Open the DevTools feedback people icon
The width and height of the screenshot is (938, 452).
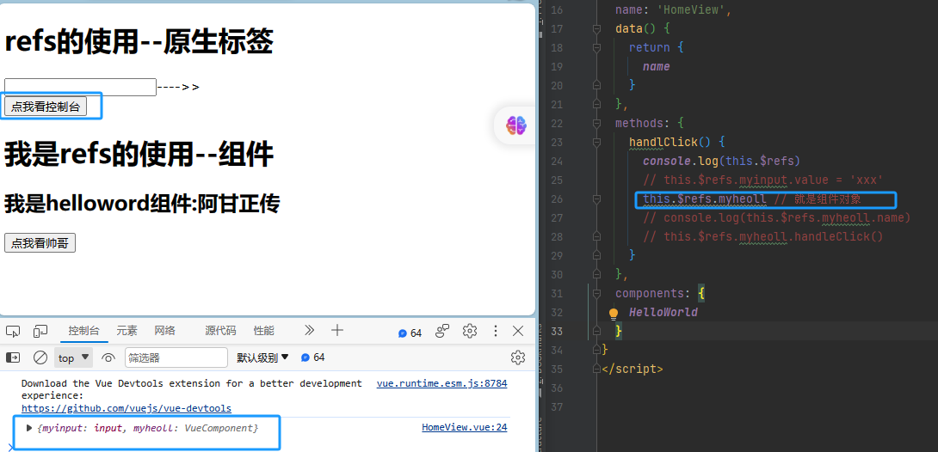pos(442,331)
